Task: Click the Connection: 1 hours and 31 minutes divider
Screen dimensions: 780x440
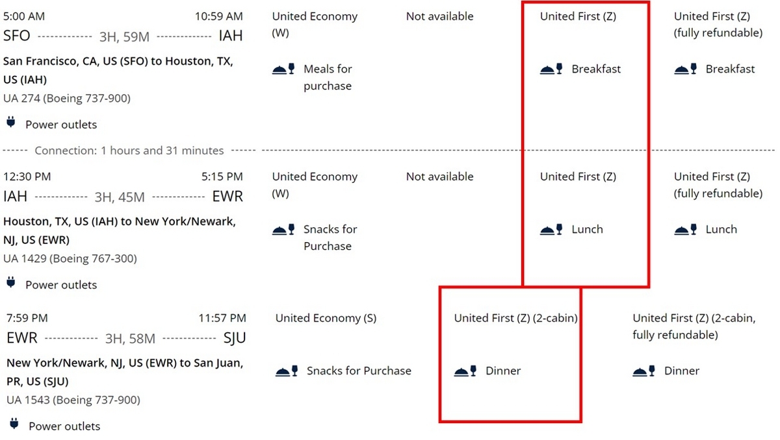Action: pyautogui.click(x=129, y=151)
